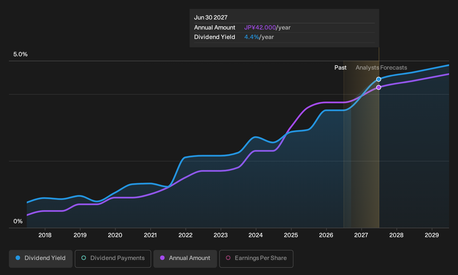This screenshot has width=458, height=275.
Task: Click the 2020 x-axis label
Action: [x=115, y=235]
